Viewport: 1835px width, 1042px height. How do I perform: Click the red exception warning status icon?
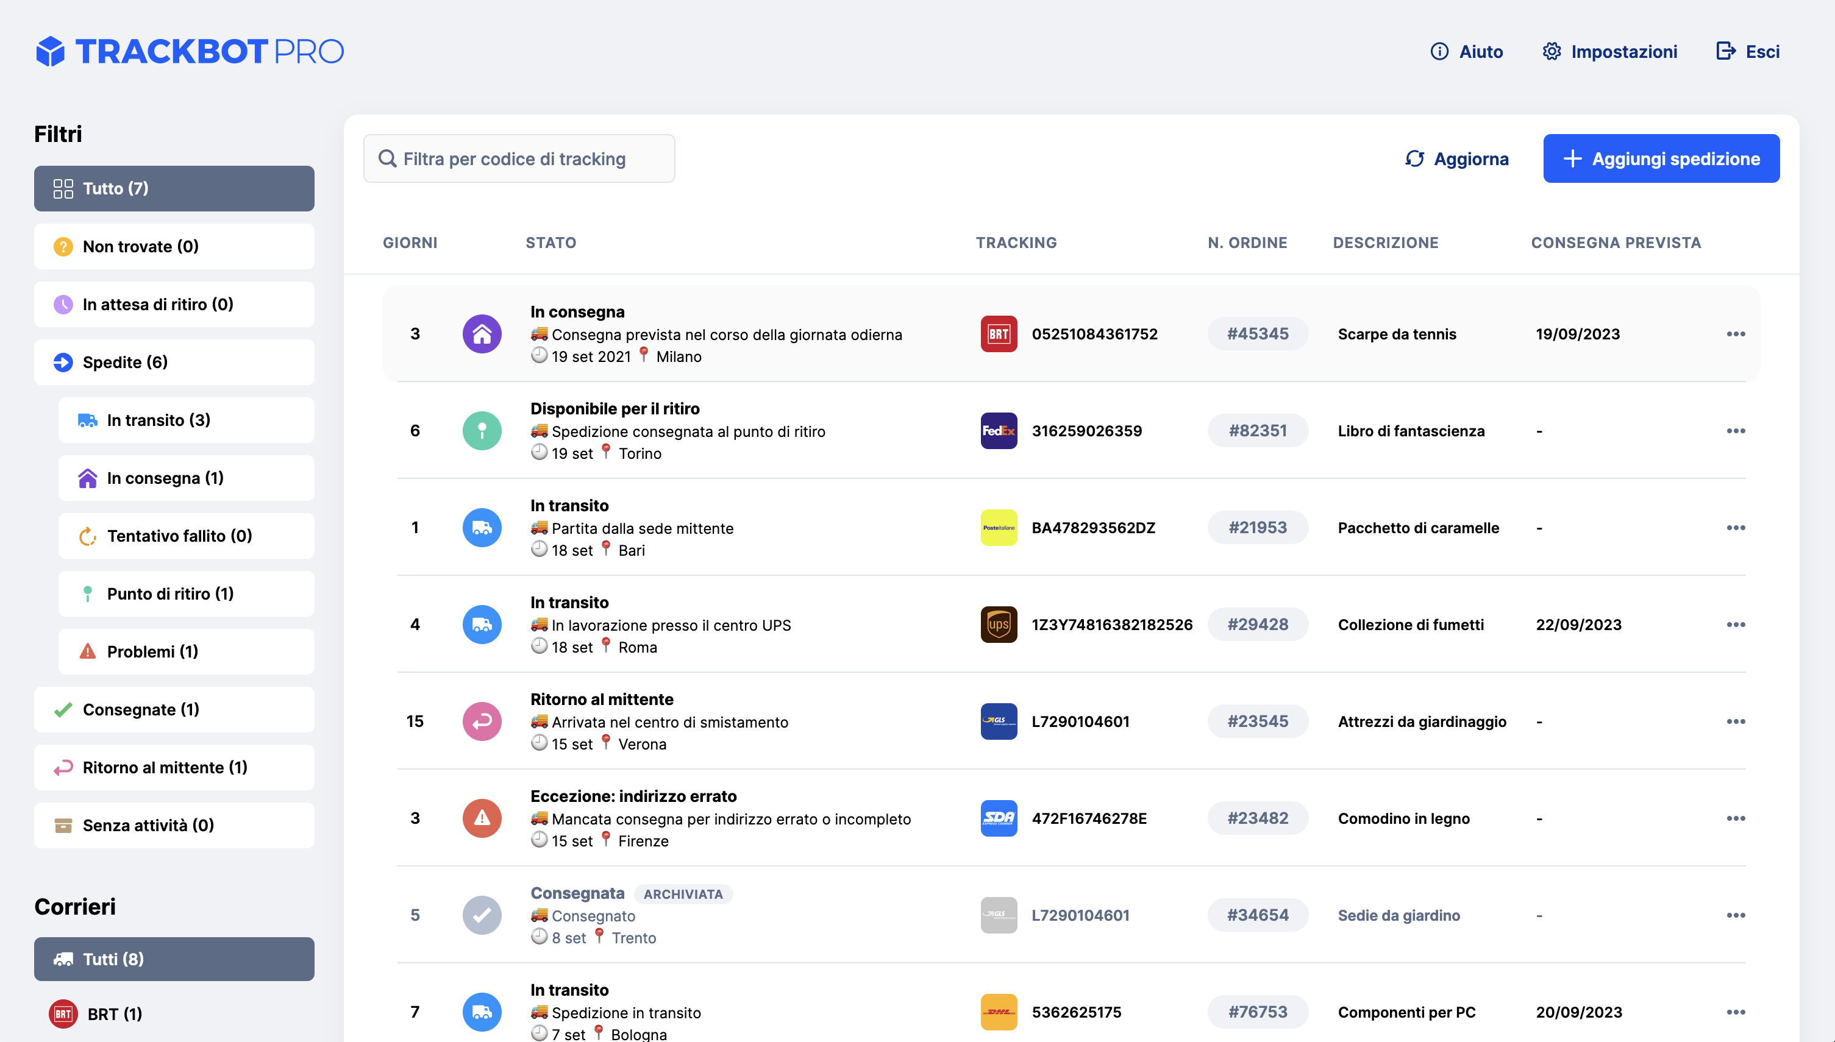[482, 818]
